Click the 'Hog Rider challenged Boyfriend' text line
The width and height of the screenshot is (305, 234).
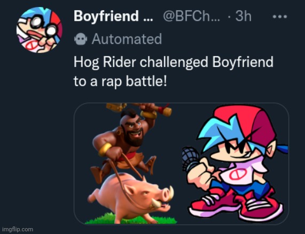click(174, 63)
